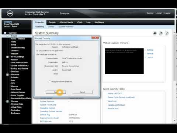
Task: Select Backup and Restore tree item
Action: pyautogui.click(x=20, y=69)
